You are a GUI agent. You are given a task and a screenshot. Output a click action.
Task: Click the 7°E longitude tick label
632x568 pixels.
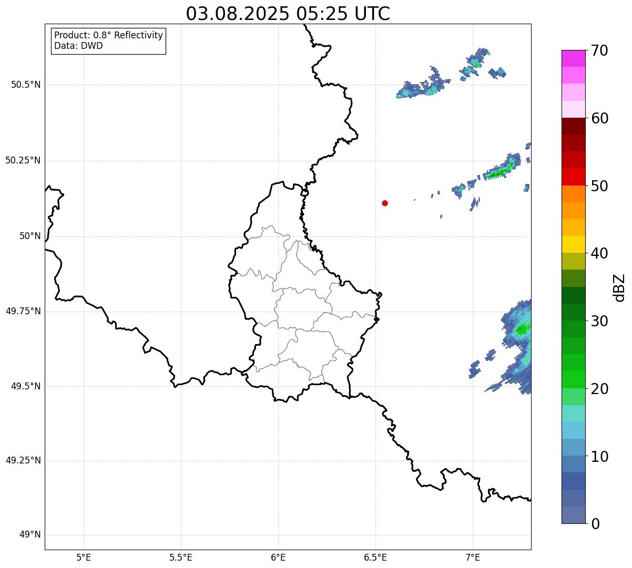[473, 556]
